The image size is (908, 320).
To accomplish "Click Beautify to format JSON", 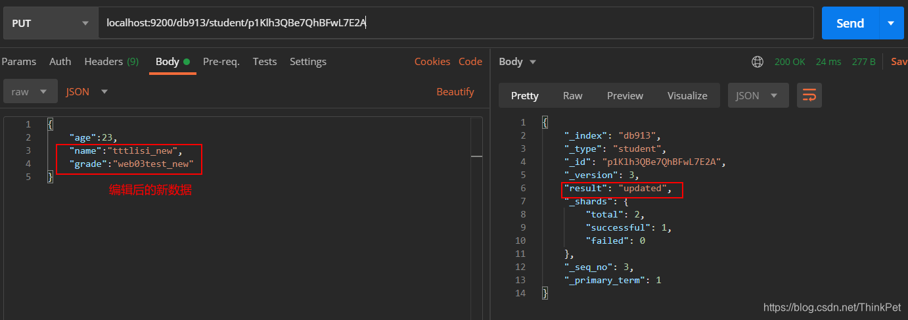I will tap(455, 92).
